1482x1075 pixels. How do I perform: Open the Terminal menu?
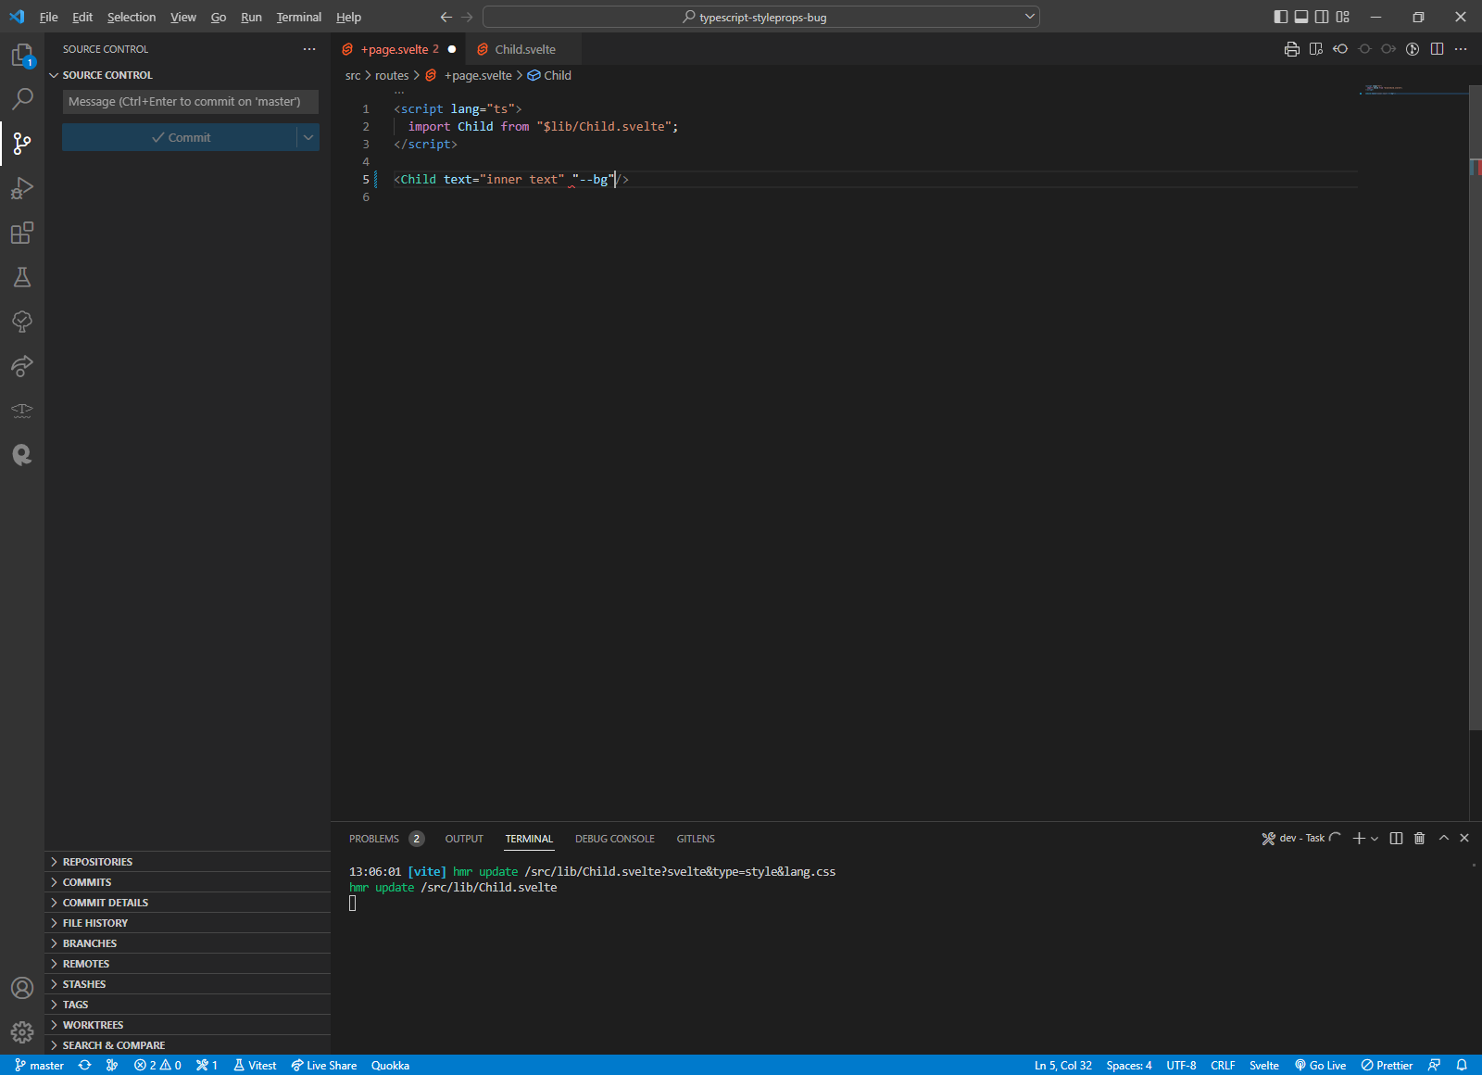point(298,17)
